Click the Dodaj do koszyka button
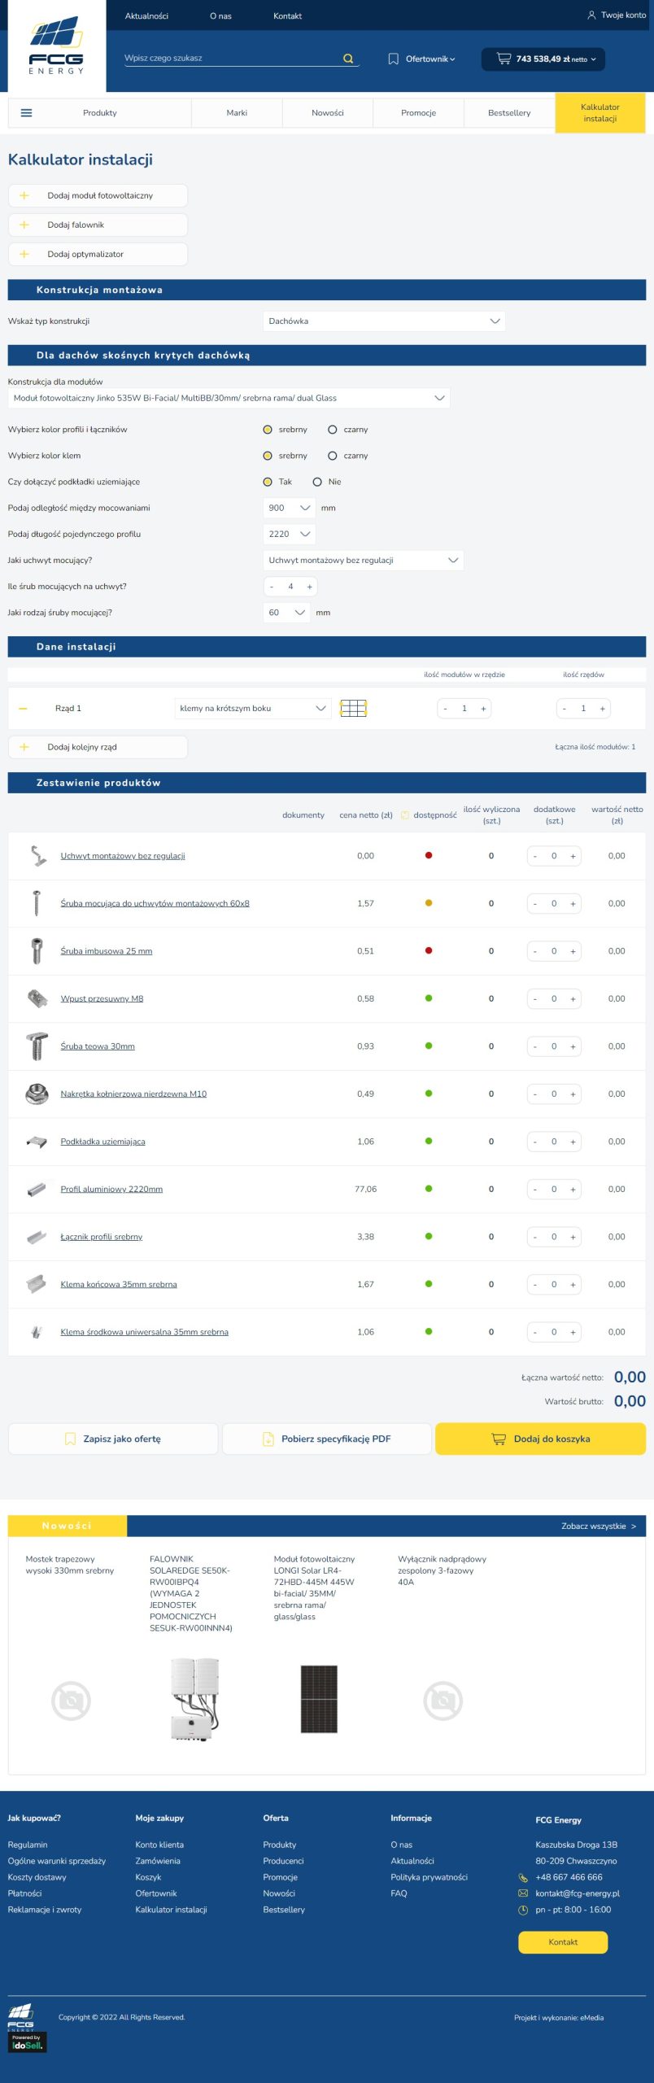The width and height of the screenshot is (654, 2083). (x=541, y=1439)
